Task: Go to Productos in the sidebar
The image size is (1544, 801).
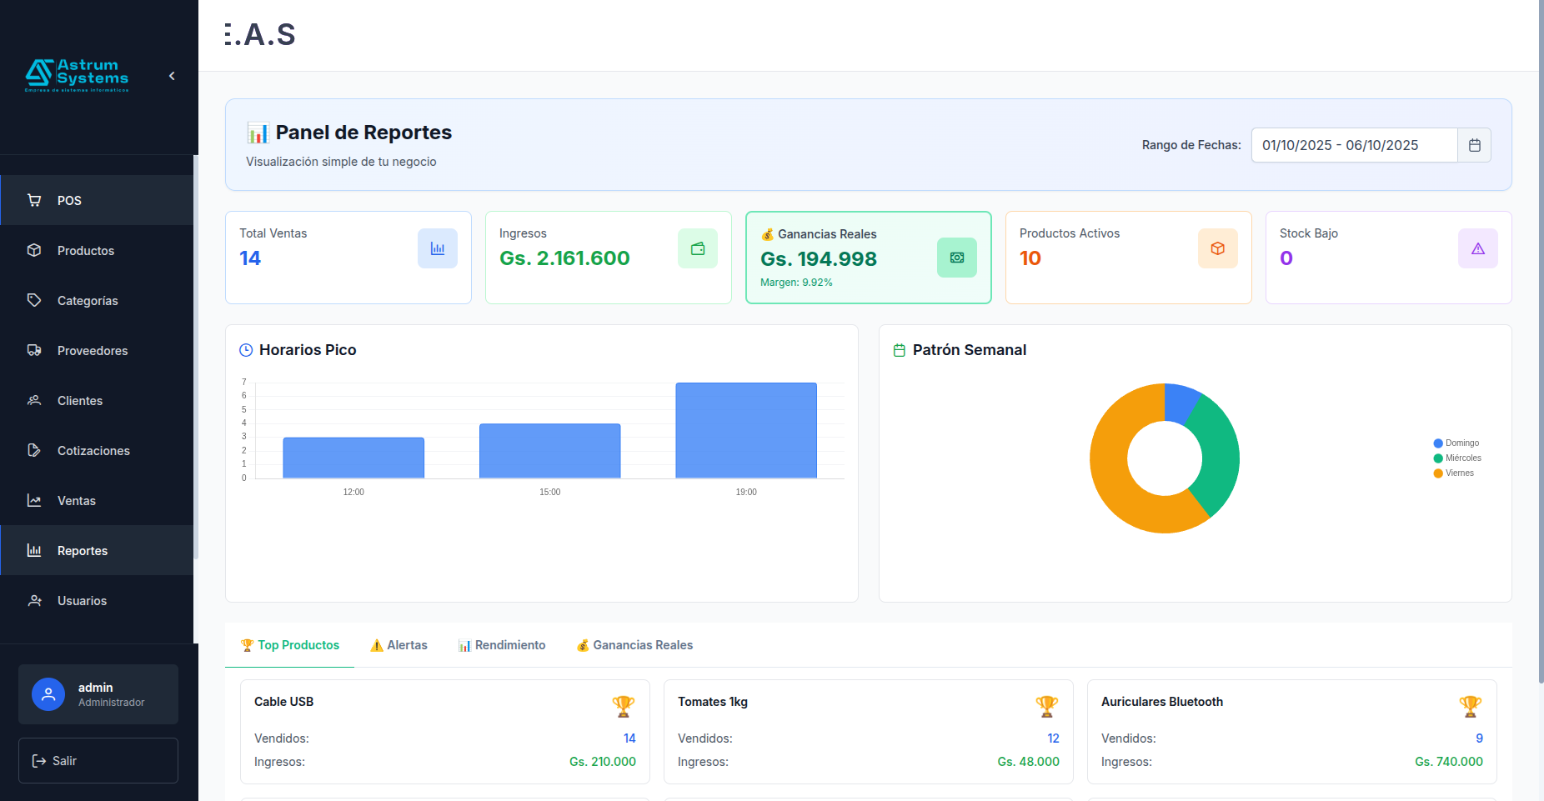Action: [85, 251]
